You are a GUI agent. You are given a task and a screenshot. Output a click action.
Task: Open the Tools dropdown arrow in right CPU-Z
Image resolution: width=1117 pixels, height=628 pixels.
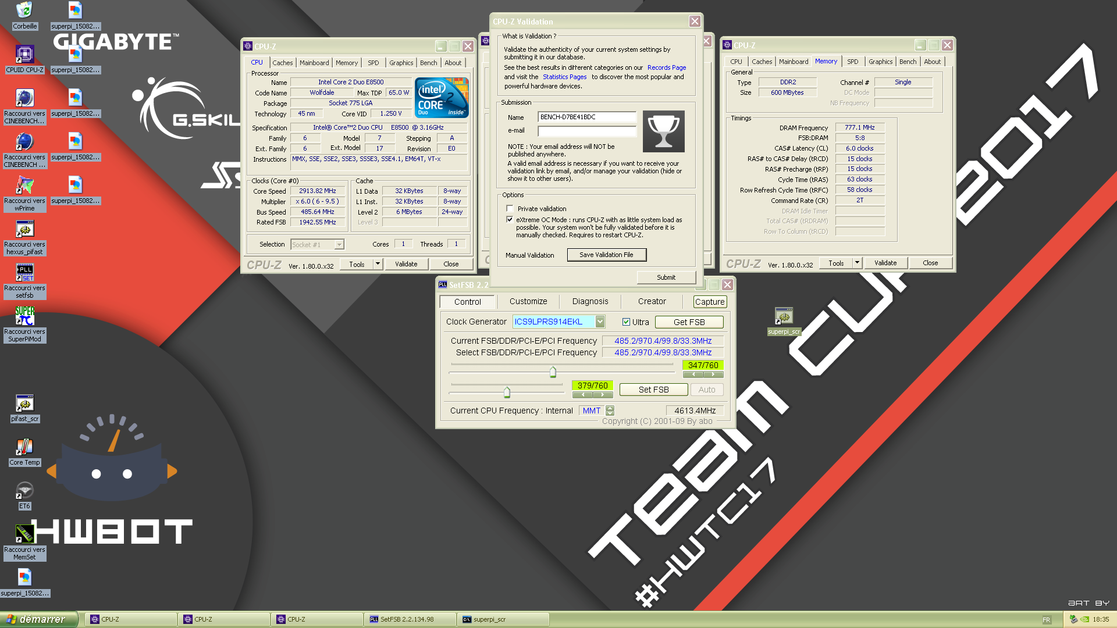[857, 263]
